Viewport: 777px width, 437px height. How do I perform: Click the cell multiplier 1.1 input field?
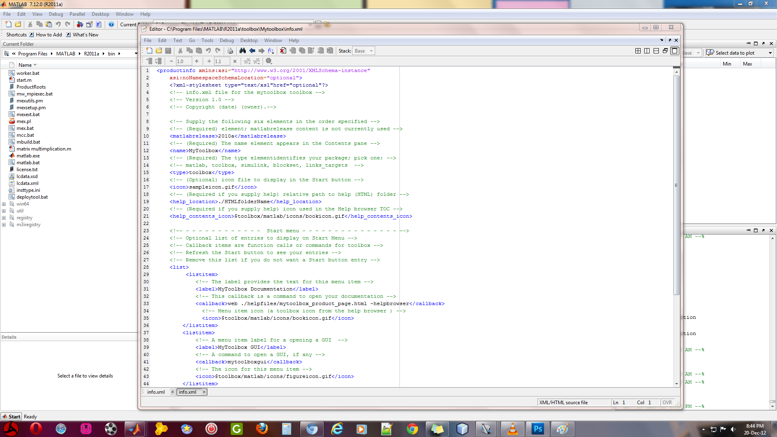[x=221, y=61]
